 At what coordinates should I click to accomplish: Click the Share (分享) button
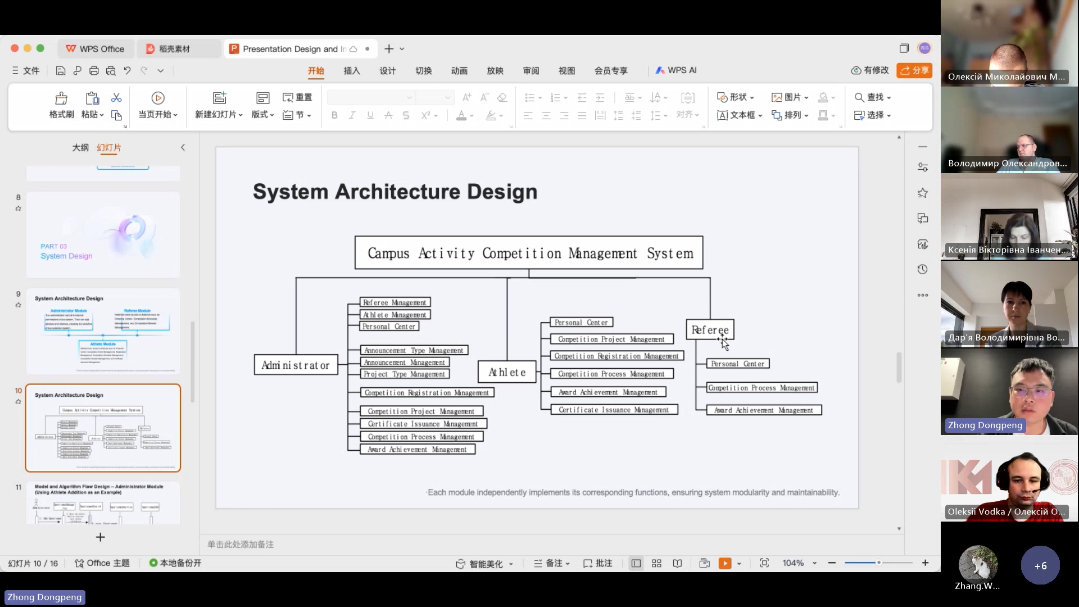914,70
